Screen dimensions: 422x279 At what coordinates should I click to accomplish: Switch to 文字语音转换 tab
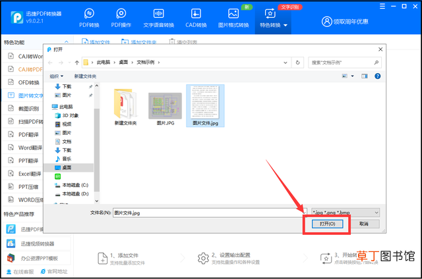(x=158, y=18)
